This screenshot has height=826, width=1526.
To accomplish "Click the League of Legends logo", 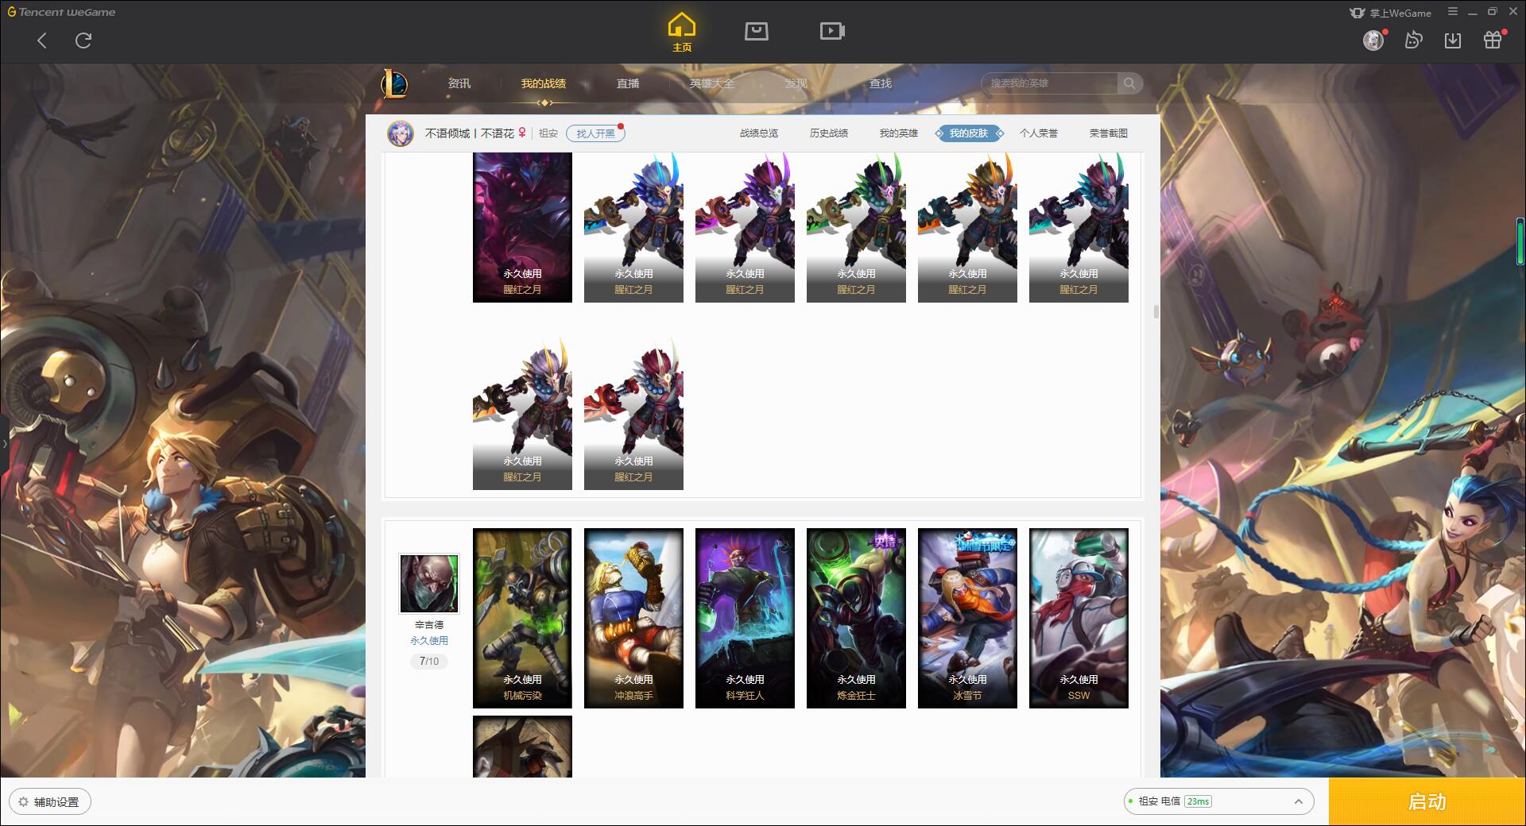I will (395, 83).
